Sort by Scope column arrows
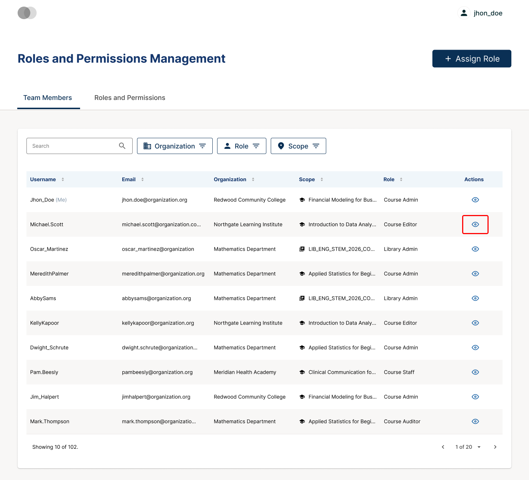529x480 pixels. (x=322, y=179)
